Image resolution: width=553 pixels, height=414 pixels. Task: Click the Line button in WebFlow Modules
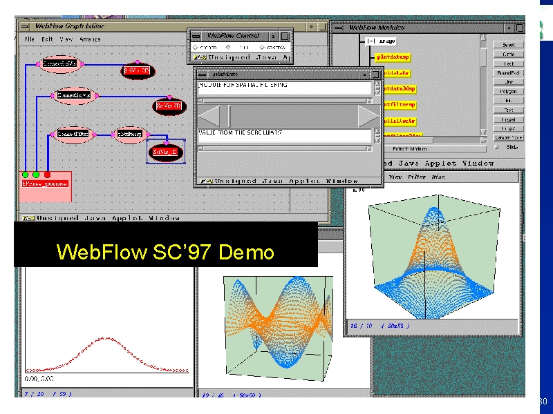[508, 82]
